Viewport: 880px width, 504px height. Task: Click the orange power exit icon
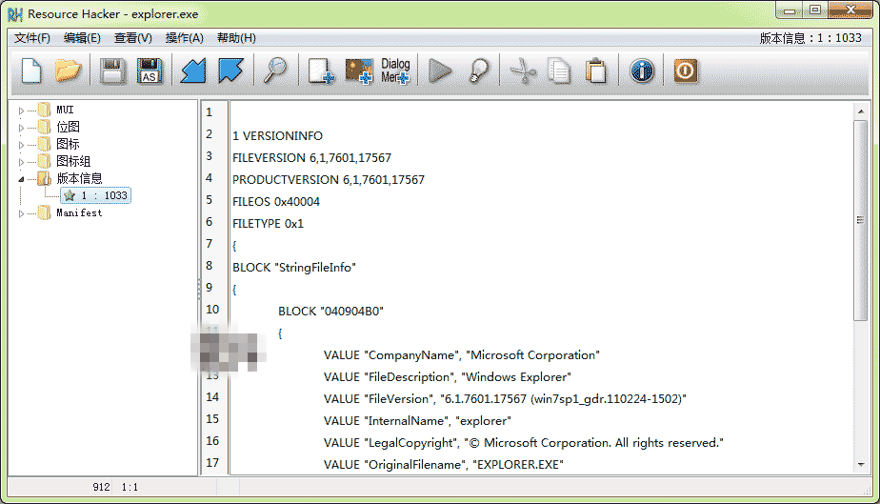686,71
